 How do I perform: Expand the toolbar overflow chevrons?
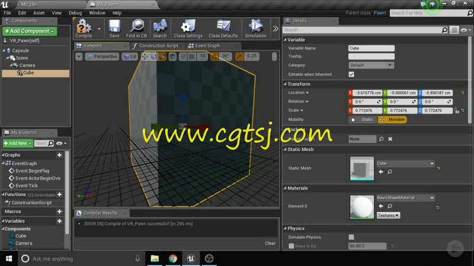(x=275, y=28)
